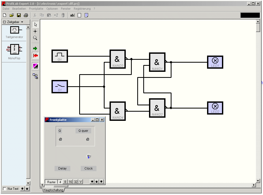
Task: Create a new project file
Action: pos(5,15)
